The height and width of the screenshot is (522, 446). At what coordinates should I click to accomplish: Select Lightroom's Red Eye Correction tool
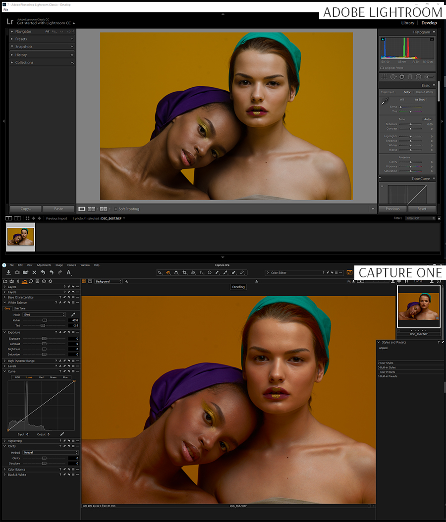(402, 77)
